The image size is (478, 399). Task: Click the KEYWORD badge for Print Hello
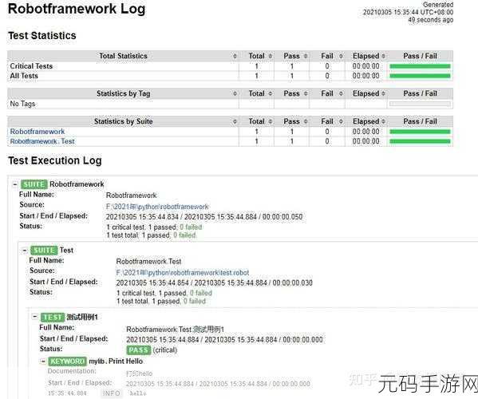(67, 361)
